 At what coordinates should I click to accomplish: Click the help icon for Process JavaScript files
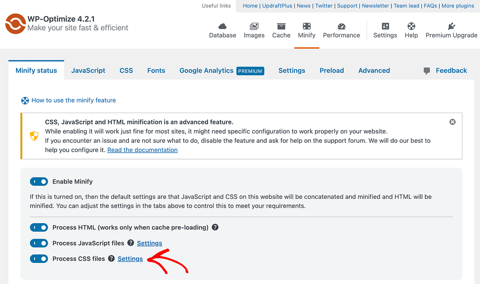pyautogui.click(x=131, y=243)
